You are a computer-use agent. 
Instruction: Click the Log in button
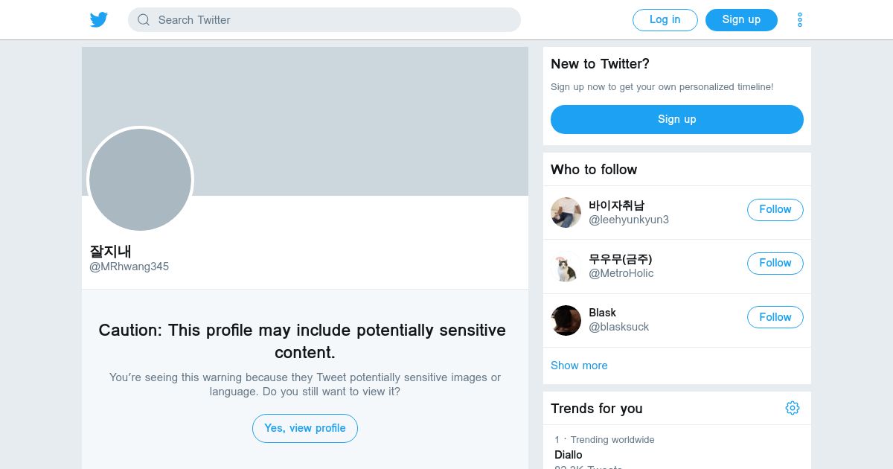pos(665,20)
